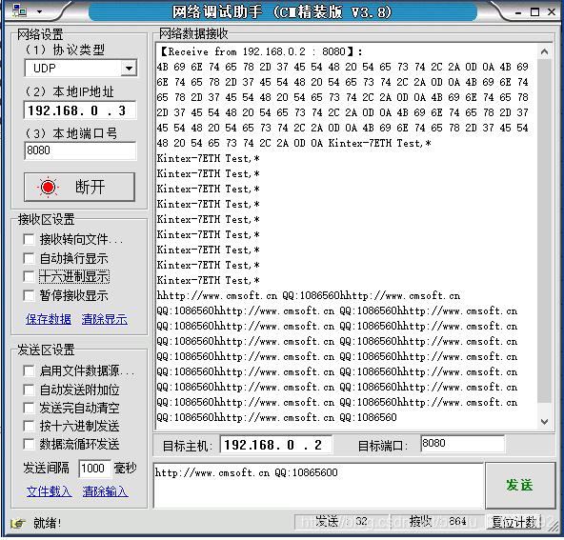Open the small arrow menu beside title icon
The width and height of the screenshot is (564, 540).
tap(40, 11)
